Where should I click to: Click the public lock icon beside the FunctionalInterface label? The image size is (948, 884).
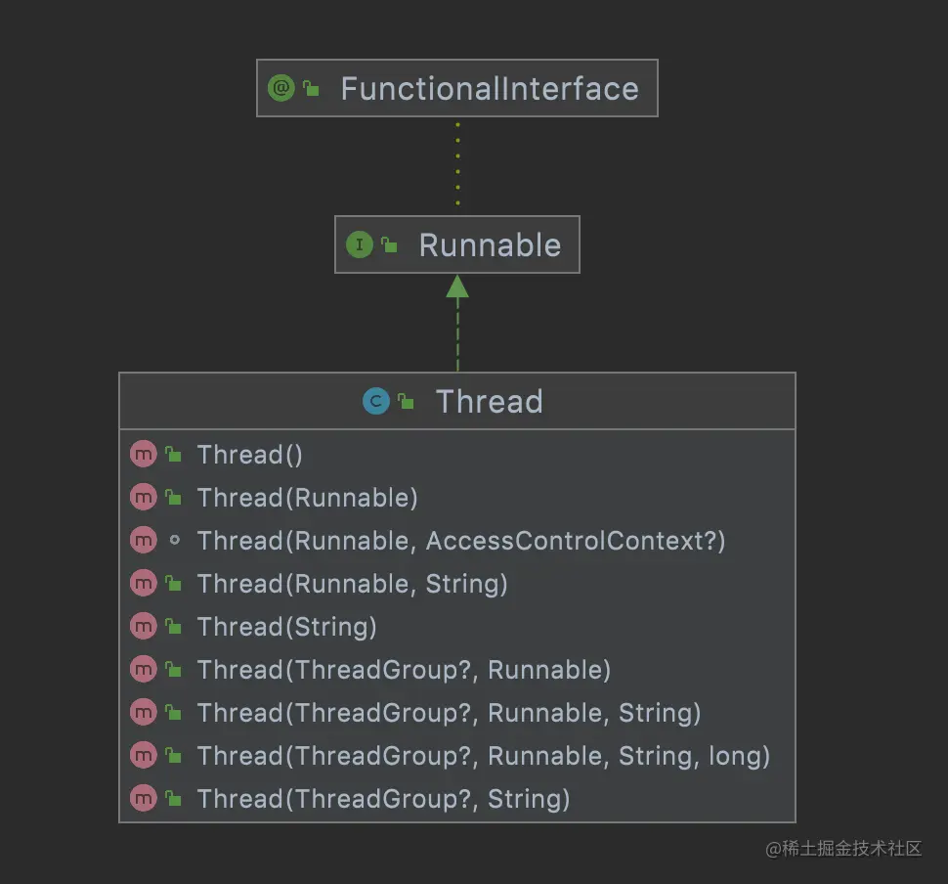[x=311, y=89]
